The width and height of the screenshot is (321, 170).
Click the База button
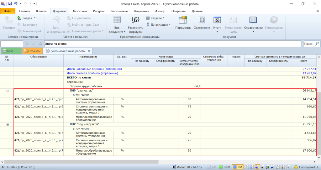pyautogui.click(x=11, y=51)
